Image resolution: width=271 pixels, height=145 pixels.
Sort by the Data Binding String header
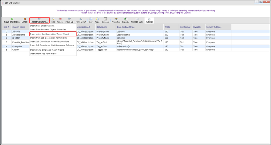tap(127, 27)
